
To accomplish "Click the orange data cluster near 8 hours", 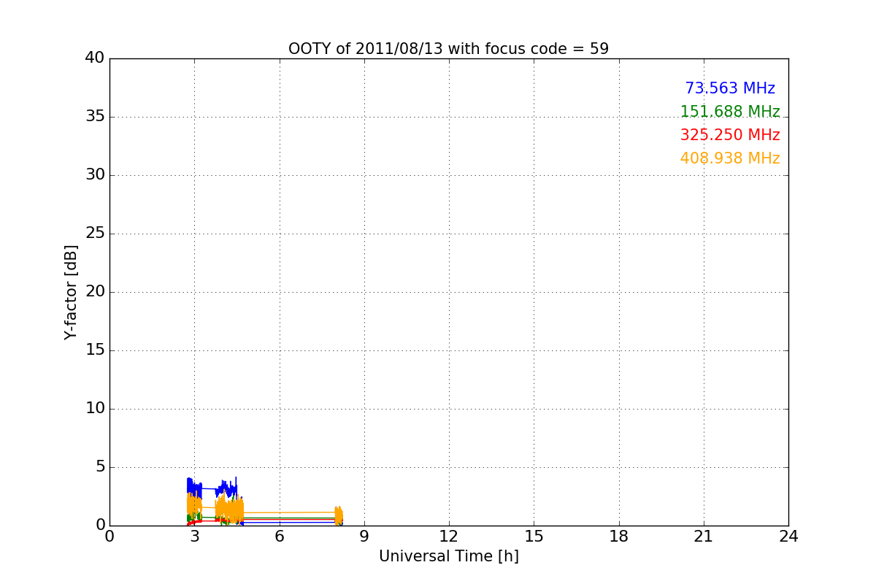I will [339, 515].
